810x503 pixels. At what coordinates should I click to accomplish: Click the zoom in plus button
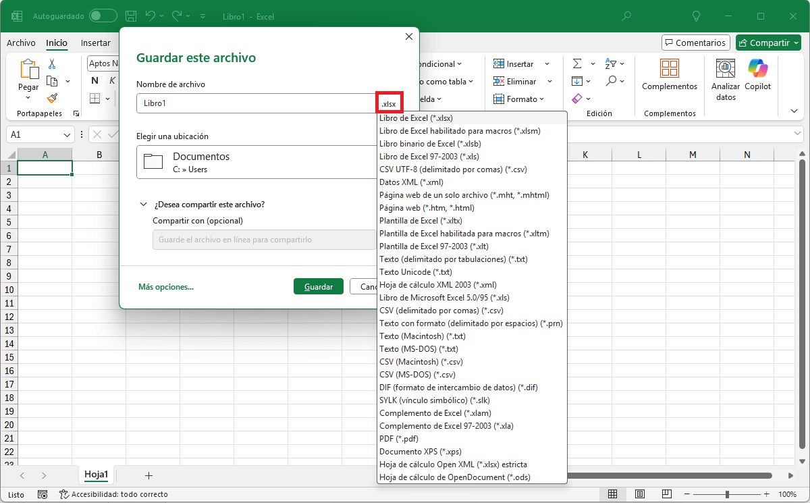766,494
